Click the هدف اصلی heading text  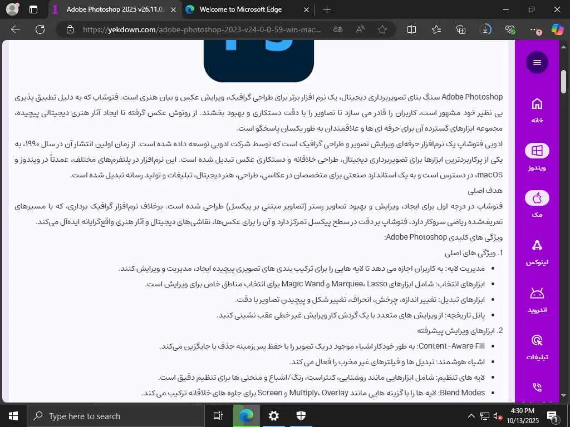[x=485, y=191]
